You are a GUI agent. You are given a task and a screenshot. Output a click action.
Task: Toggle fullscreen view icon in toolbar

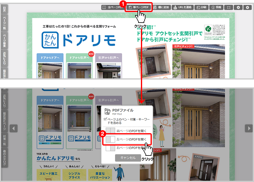click(229, 7)
